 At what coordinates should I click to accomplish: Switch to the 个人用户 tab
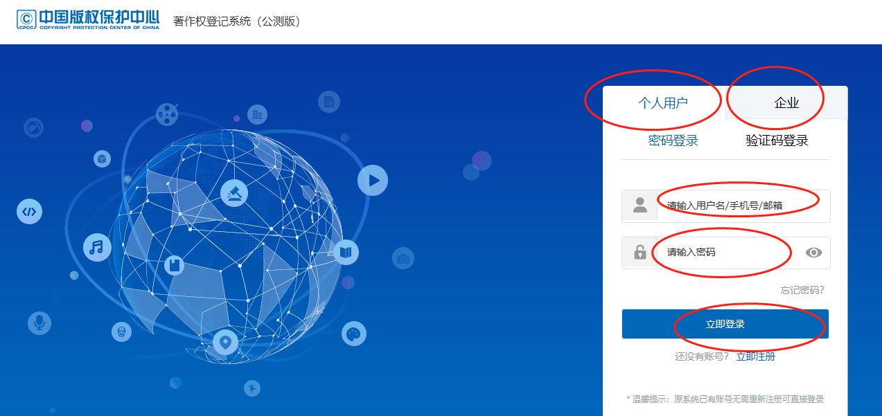click(x=663, y=103)
